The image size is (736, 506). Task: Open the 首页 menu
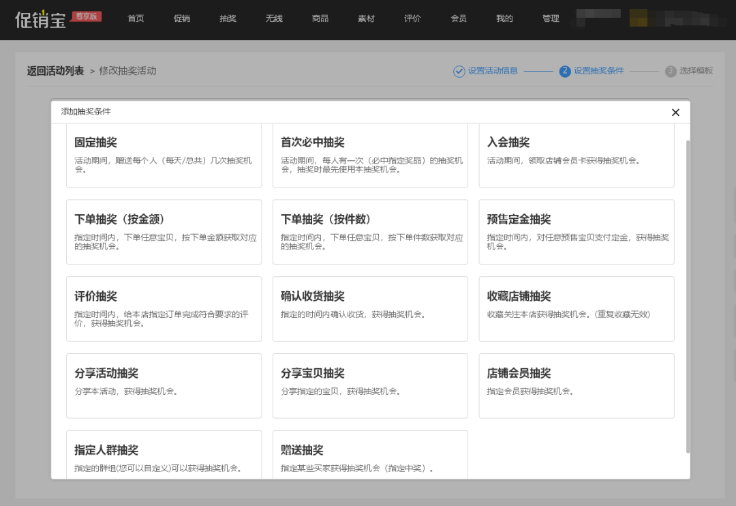(x=136, y=18)
